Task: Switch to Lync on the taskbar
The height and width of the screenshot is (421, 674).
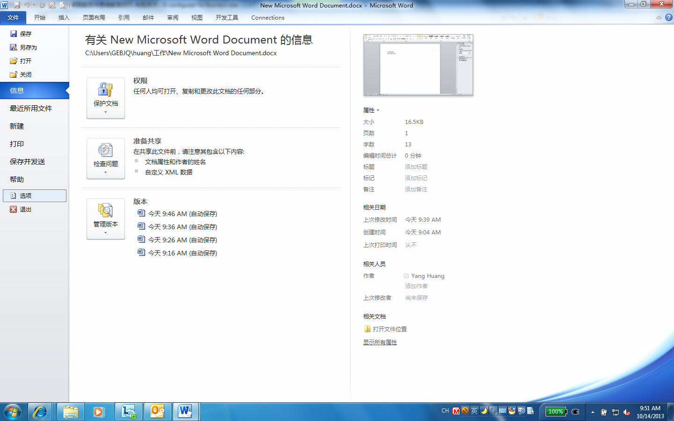Action: [x=129, y=412]
